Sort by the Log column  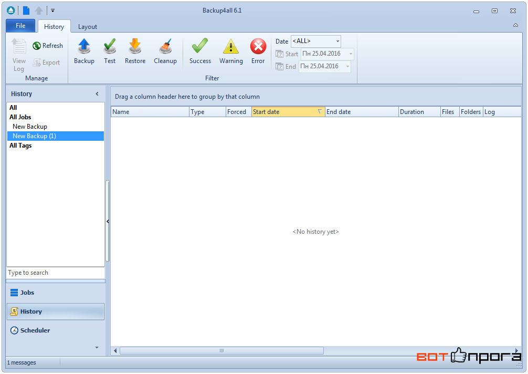coord(502,112)
